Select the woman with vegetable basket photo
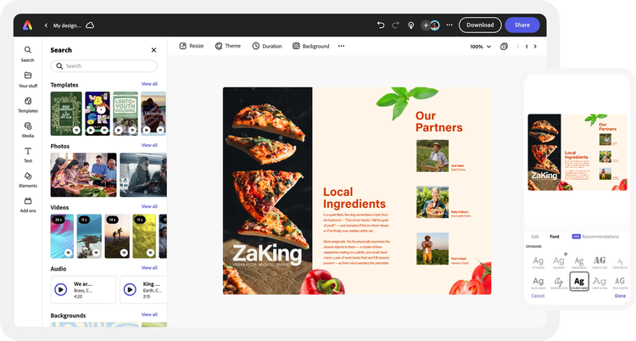The image size is (636, 341). 432,202
